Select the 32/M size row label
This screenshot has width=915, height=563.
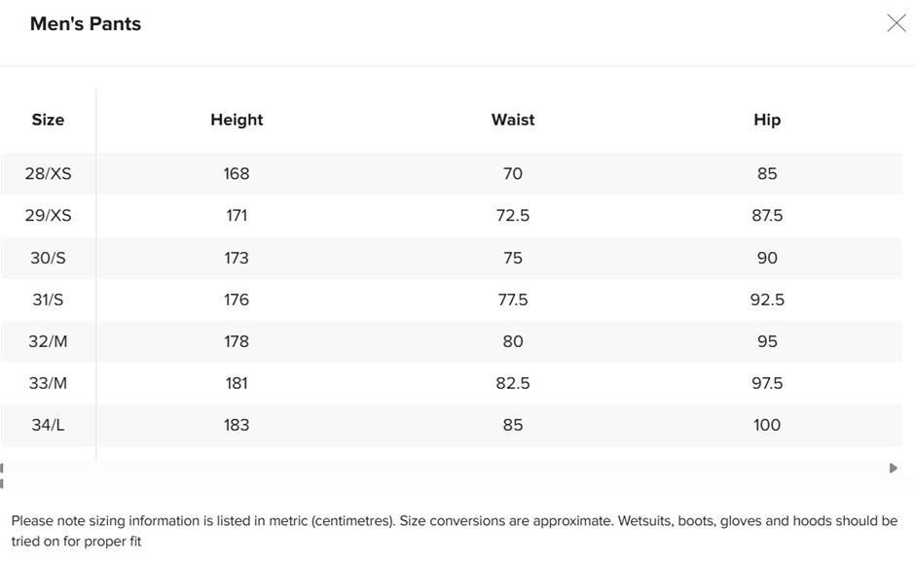pyautogui.click(x=48, y=341)
